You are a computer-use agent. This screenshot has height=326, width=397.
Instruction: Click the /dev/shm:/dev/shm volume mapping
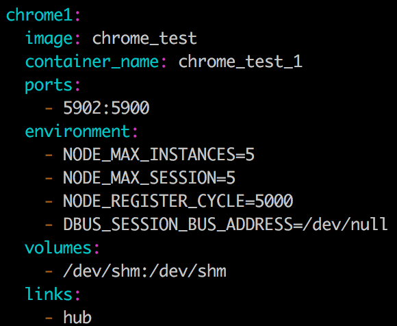tap(144, 271)
